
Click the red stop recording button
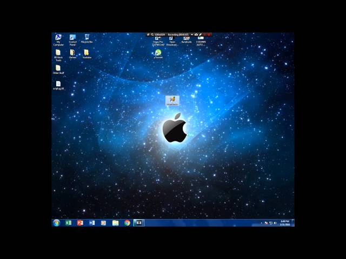(x=209, y=35)
